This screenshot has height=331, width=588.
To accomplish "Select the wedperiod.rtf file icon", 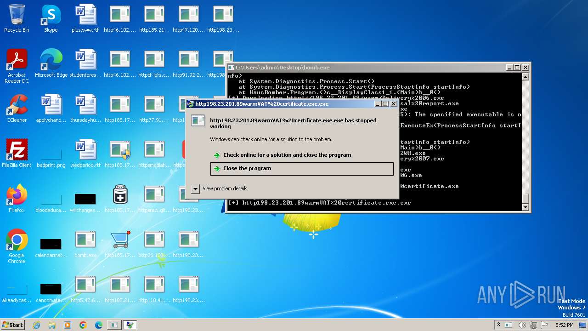I will coord(85,154).
